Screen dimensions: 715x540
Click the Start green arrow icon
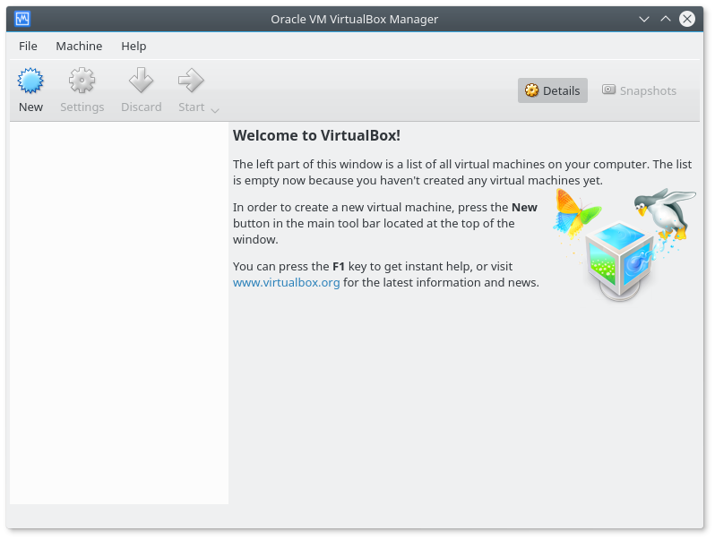(191, 81)
